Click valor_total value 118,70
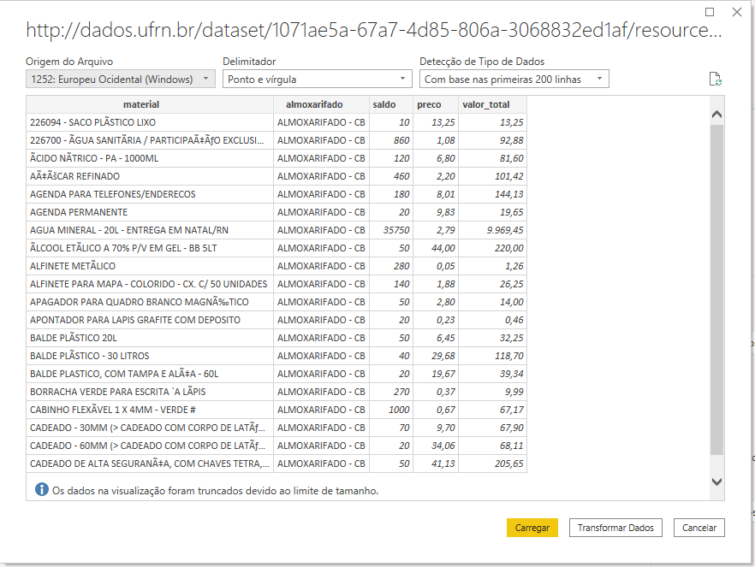 click(x=492, y=356)
